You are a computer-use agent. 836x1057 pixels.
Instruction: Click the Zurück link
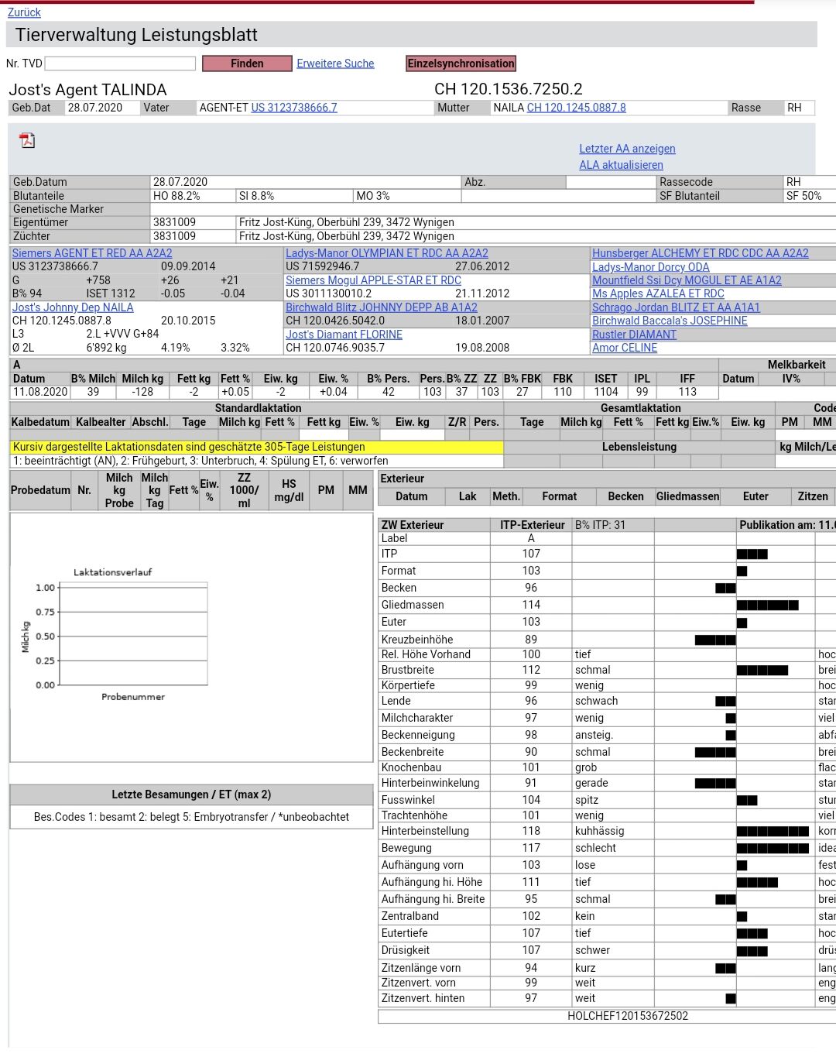pos(24,12)
